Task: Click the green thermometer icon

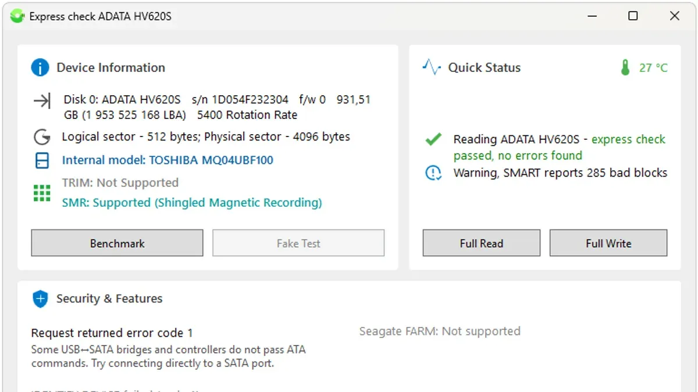Action: 625,67
